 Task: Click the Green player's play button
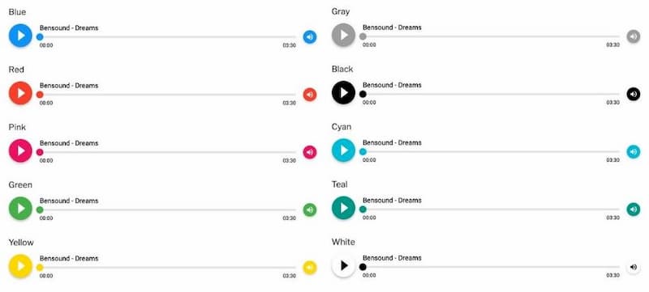[x=20, y=209]
